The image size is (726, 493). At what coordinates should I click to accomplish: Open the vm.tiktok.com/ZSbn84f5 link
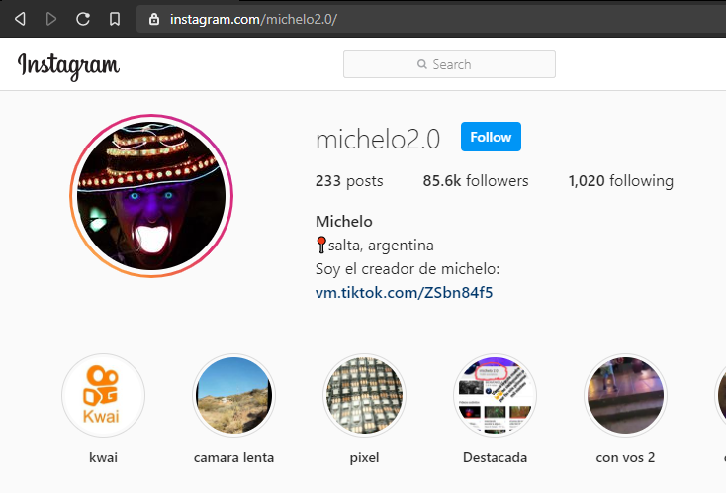pos(404,293)
